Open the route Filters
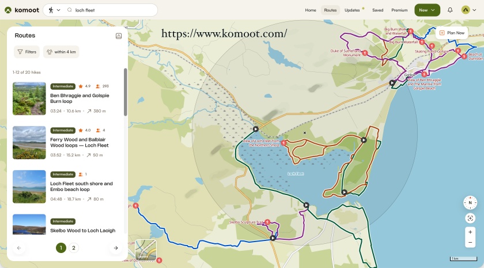Screen dimensions: 484x268 tap(27, 52)
